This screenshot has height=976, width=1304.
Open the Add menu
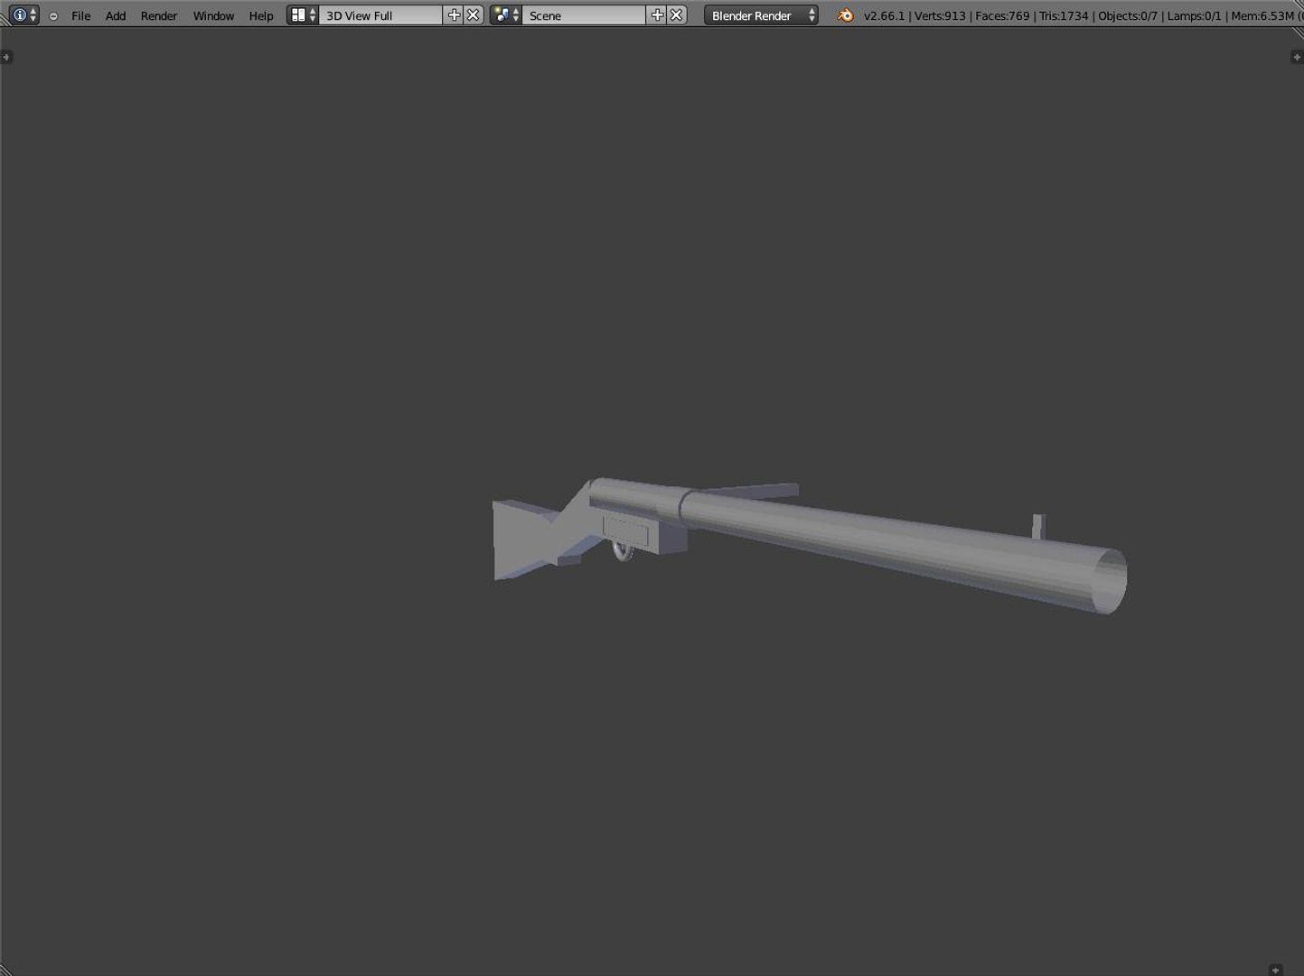(x=116, y=15)
